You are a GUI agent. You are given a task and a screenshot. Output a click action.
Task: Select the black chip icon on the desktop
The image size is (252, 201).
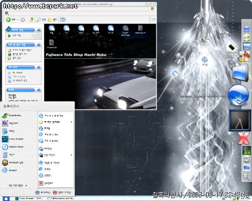pos(231,47)
